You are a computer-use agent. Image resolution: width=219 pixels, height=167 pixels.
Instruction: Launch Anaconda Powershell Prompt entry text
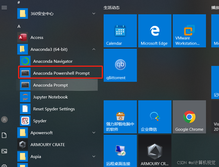click(61, 73)
